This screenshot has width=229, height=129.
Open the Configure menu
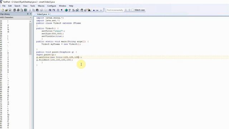[52, 6]
